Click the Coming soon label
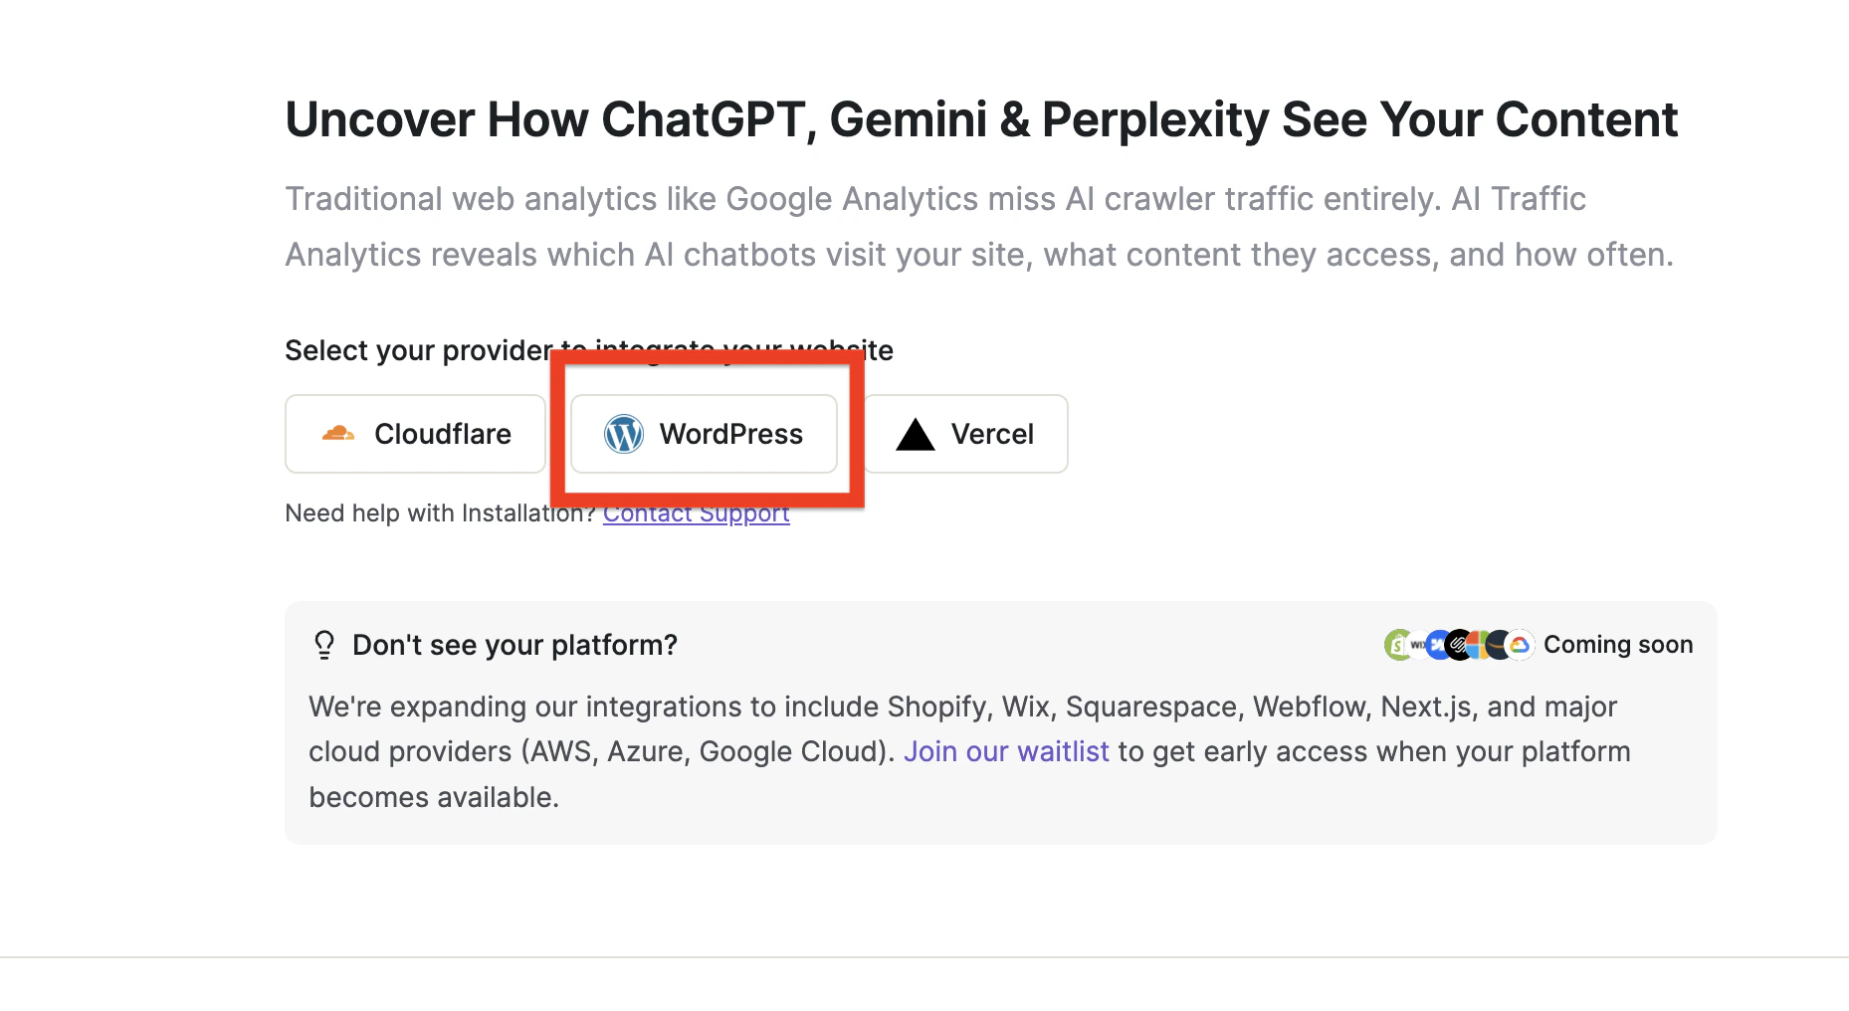The width and height of the screenshot is (1849, 1011). tap(1617, 645)
